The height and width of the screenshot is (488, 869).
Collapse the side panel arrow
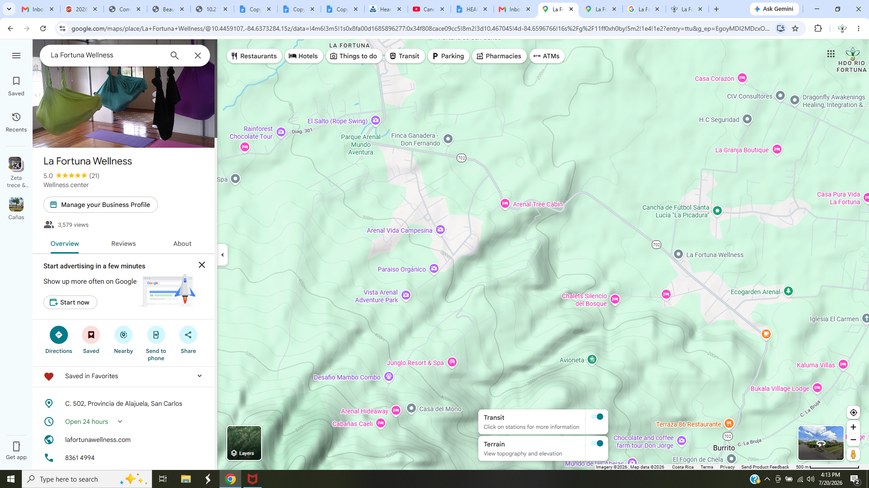[x=222, y=255]
